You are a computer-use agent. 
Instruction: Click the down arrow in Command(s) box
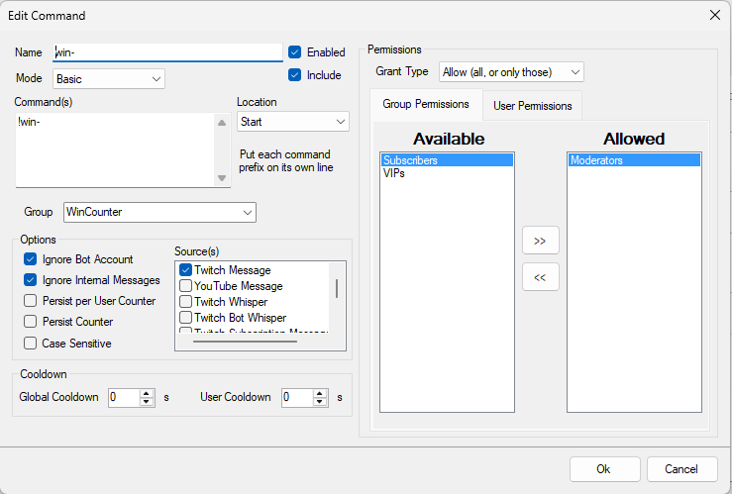[x=222, y=178]
